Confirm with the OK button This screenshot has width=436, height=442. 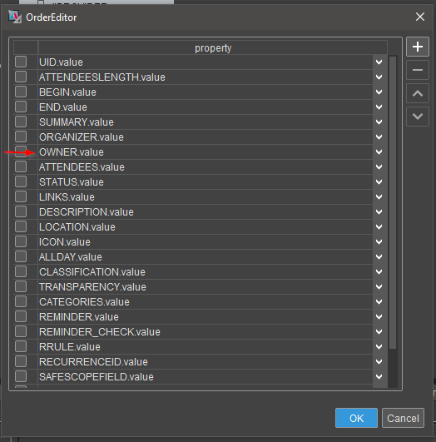(x=356, y=418)
